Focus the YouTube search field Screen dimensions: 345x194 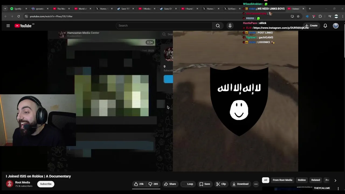tap(164, 26)
